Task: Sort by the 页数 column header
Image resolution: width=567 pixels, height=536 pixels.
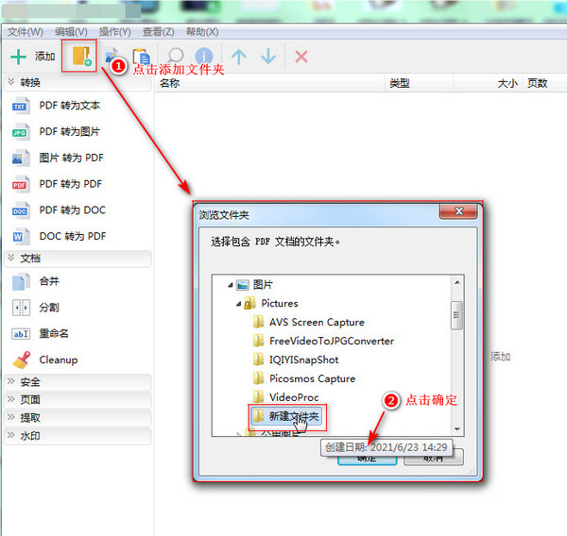Action: [544, 83]
